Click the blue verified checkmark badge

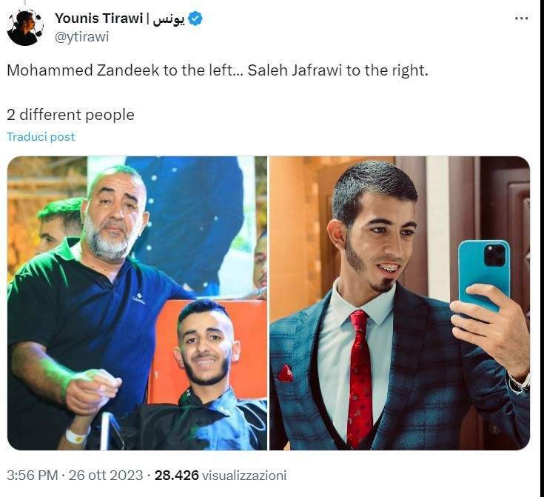point(195,19)
